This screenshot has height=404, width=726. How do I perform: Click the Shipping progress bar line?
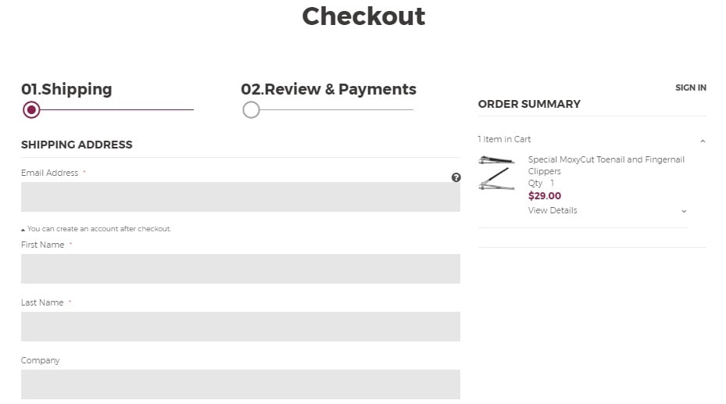116,109
